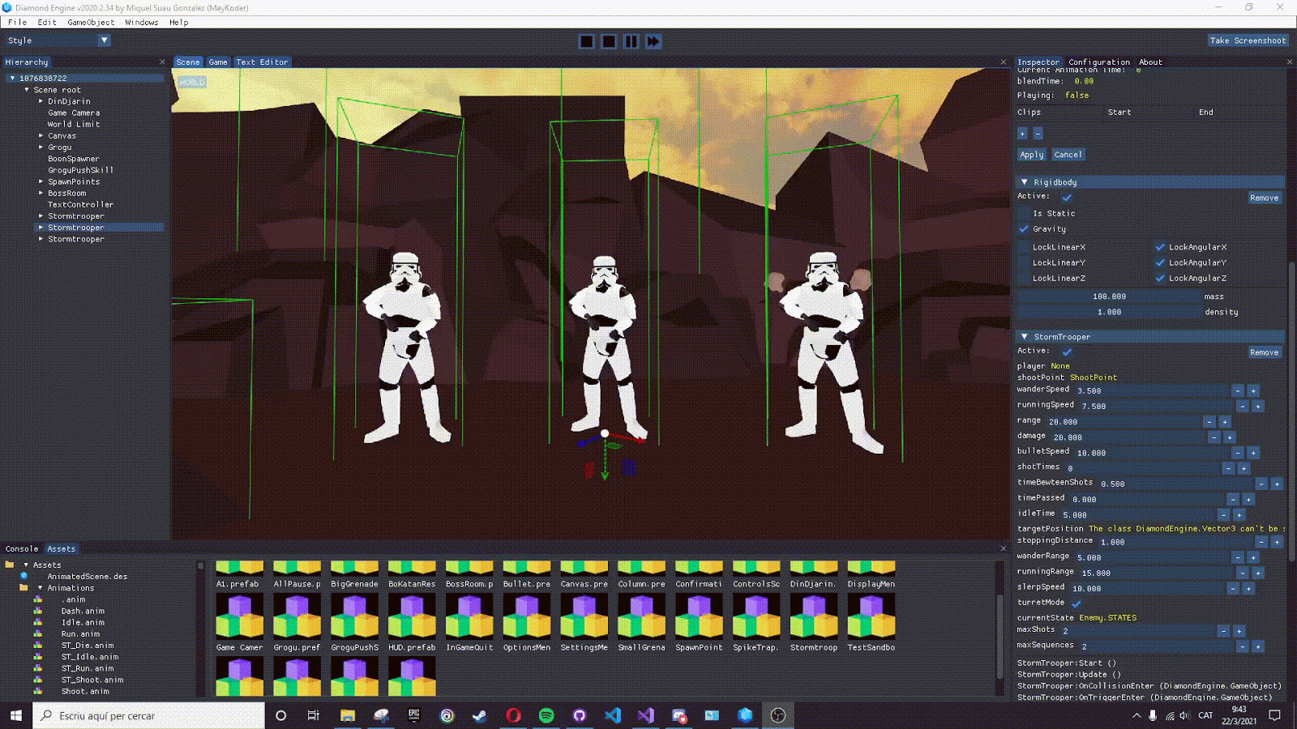The image size is (1297, 729).
Task: Click the Cancel button in animator clips
Action: click(1068, 155)
